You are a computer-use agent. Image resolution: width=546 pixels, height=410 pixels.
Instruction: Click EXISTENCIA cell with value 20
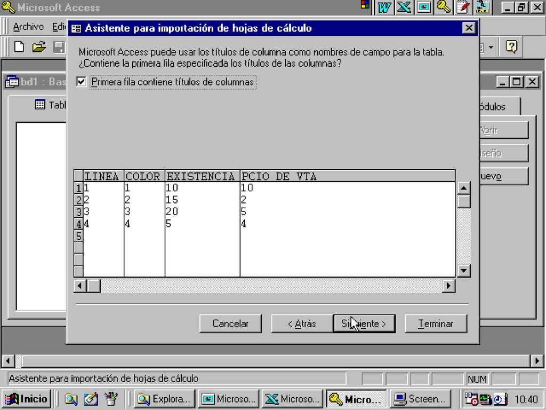(x=203, y=211)
